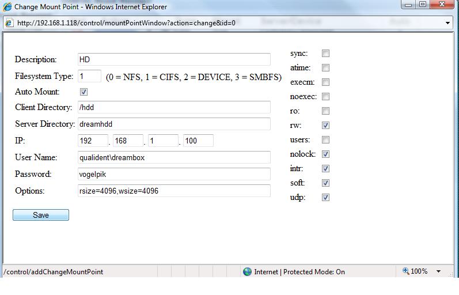
Task: Disable the udp checkbox
Action: pyautogui.click(x=325, y=198)
